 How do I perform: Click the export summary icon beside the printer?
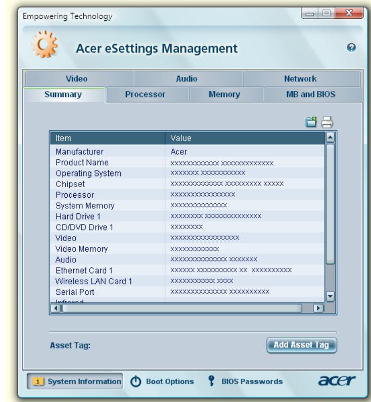[x=311, y=122]
